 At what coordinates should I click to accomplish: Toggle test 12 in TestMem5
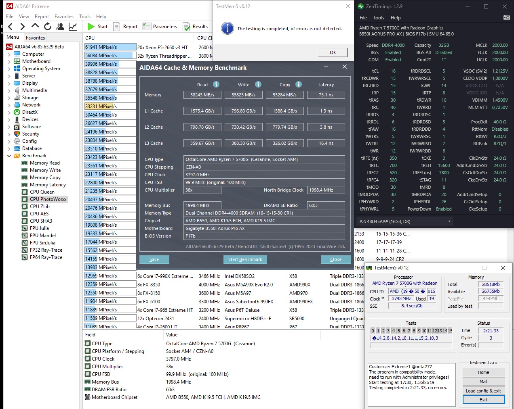(x=434, y=330)
